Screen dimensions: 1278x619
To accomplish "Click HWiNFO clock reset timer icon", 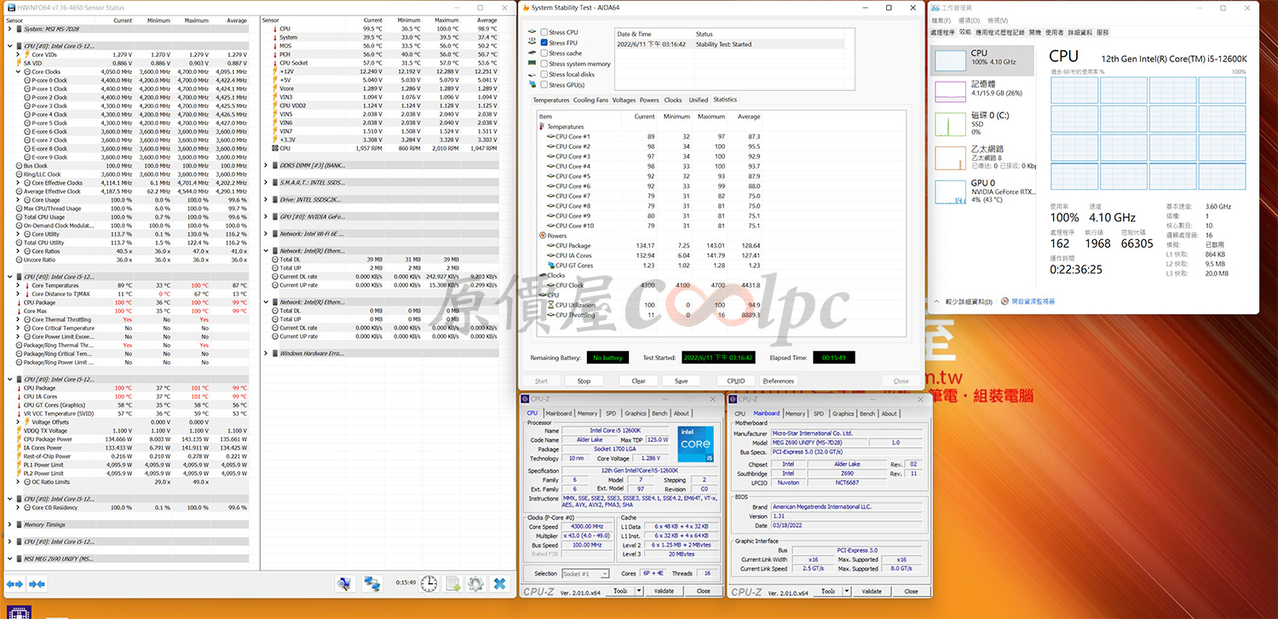I will point(429,583).
